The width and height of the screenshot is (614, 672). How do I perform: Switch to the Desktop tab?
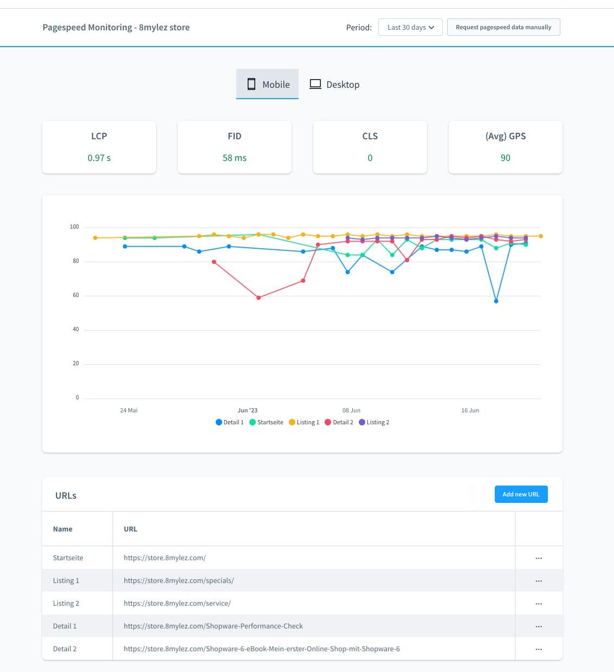[334, 84]
